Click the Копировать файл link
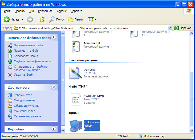 [26, 56]
